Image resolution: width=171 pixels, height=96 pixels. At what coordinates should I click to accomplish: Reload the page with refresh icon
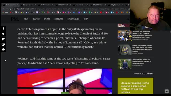[x=10, y=9]
